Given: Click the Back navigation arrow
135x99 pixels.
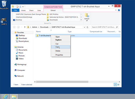Looking at the screenshot, I should tap(14, 27).
